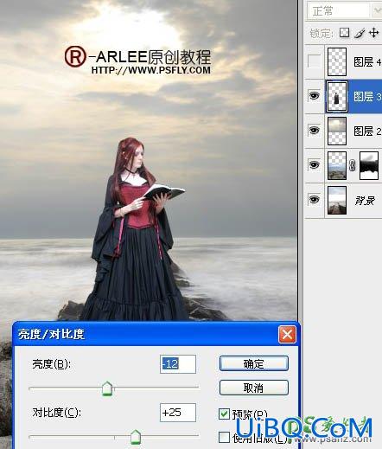Select the 图层 4 layer thumbnail
This screenshot has width=382, height=449.
pos(337,61)
